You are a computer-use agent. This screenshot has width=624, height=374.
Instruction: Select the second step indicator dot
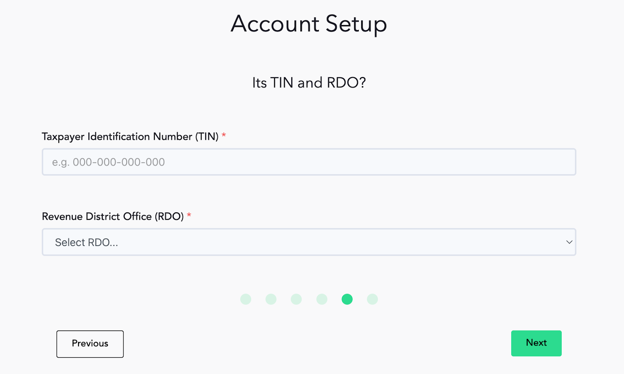(271, 299)
